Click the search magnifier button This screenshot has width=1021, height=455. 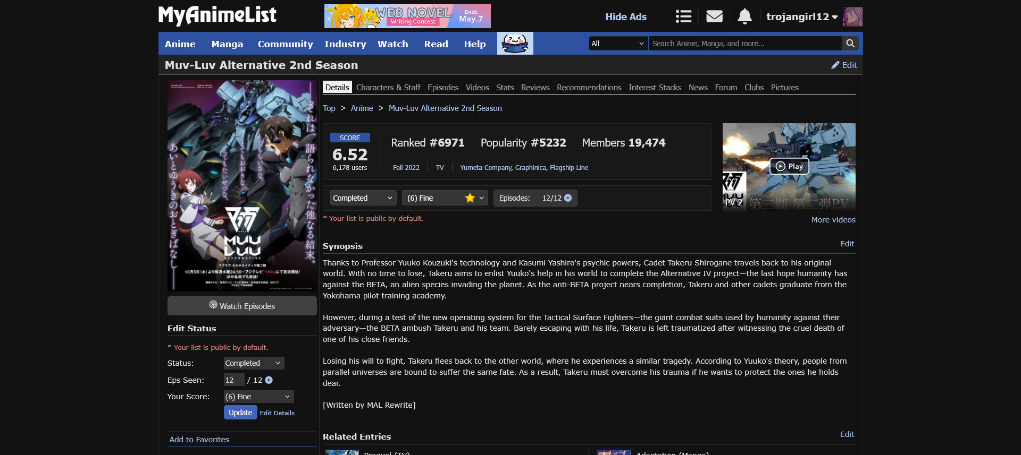pos(850,44)
